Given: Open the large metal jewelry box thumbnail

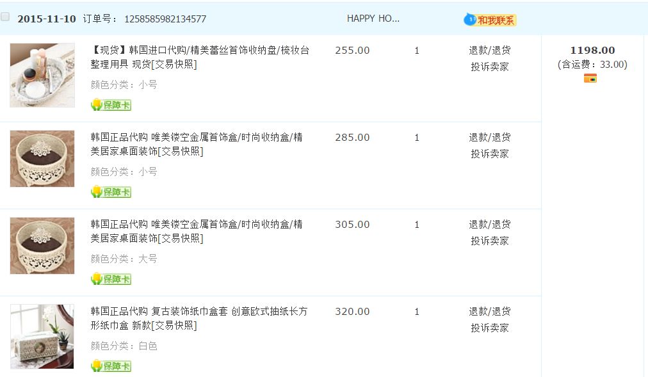Looking at the screenshot, I should pos(42,246).
